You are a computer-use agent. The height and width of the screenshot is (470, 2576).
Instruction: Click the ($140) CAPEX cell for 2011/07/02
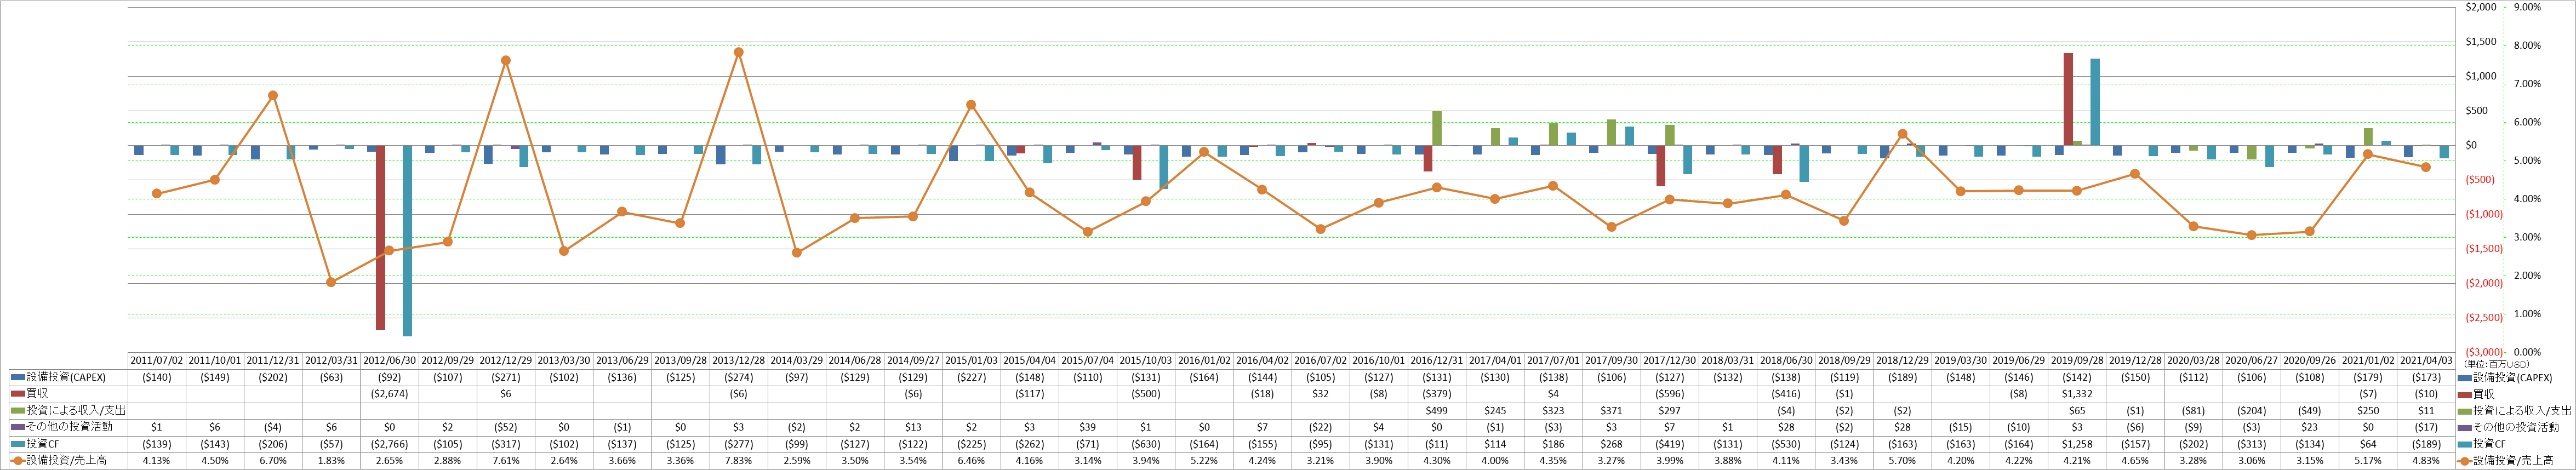pos(157,378)
